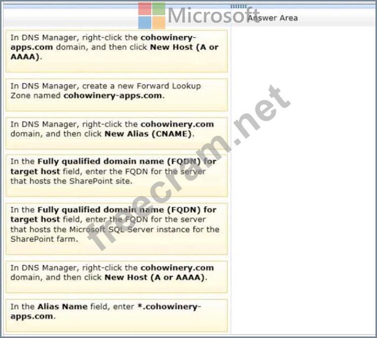Select the cohowinery.com New Alias (CNAME) step
This screenshot has height=338, width=377.
(117, 133)
